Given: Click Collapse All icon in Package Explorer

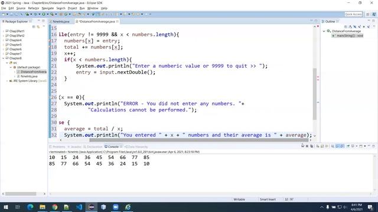Looking at the screenshot, I should [x=34, y=26].
